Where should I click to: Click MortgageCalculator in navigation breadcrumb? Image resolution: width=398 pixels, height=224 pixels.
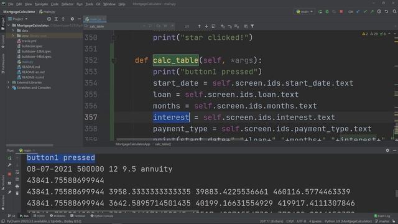coord(19,12)
